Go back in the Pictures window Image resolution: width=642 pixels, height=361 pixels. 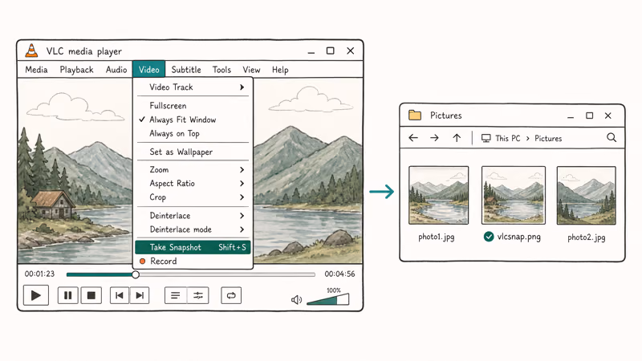(x=413, y=138)
